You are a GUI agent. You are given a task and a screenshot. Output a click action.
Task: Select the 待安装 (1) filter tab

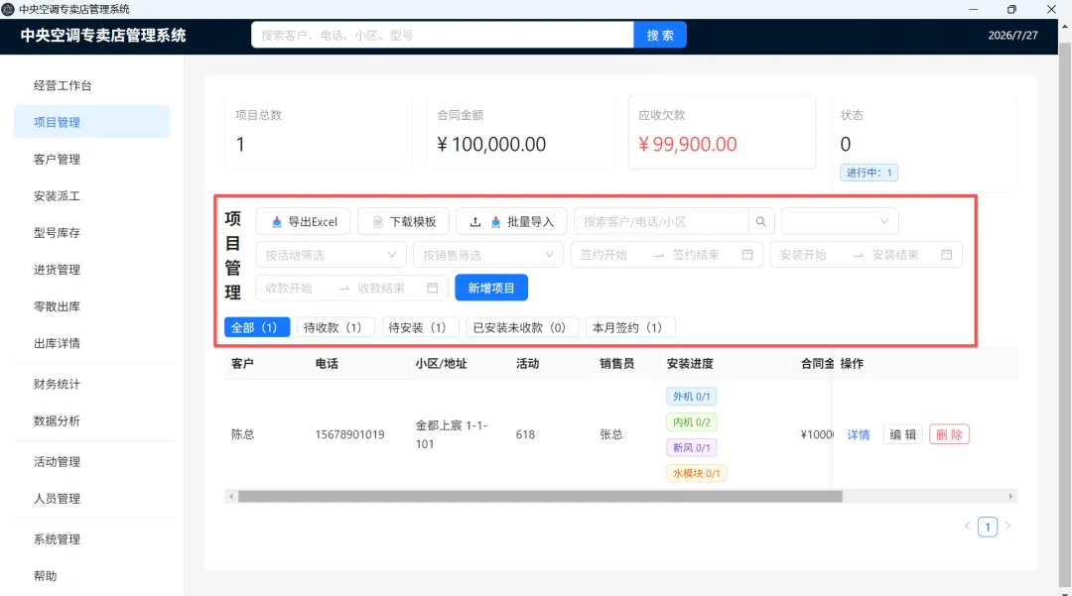tap(420, 327)
